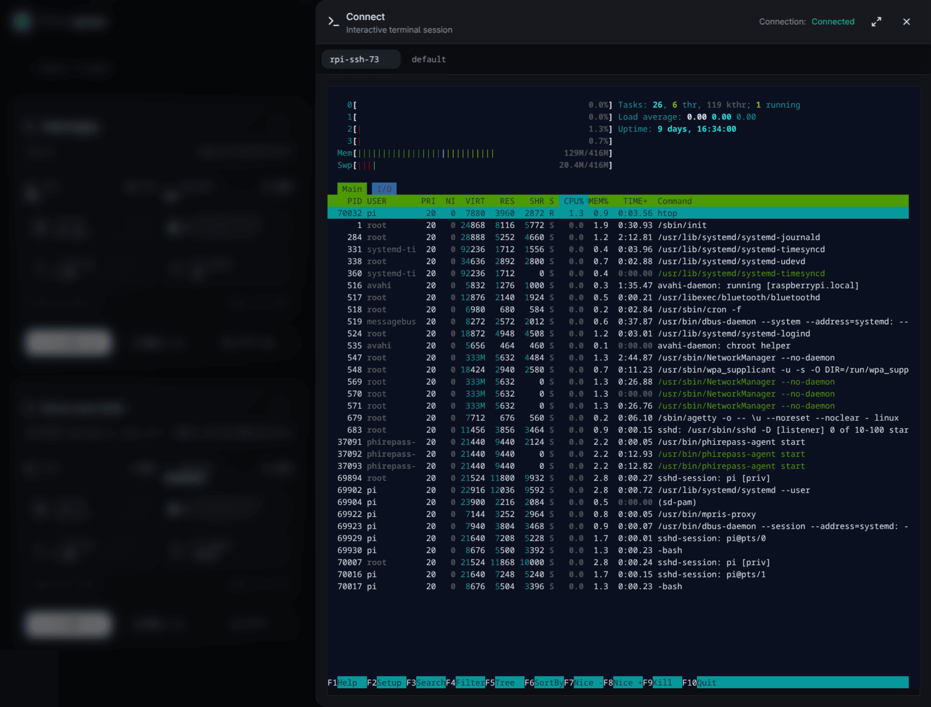Select the sshd-session pi@pts/0 row
Screen dimensions: 931x707
(618, 538)
